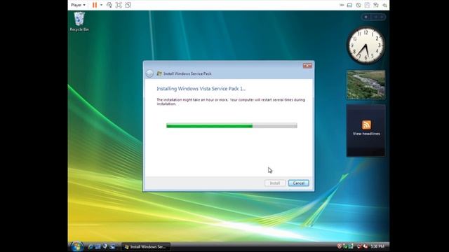Viewport: 449px width, 252px height.
Task: Click the hard disk device icon in VMware toolbar
Action: [x=349, y=5]
